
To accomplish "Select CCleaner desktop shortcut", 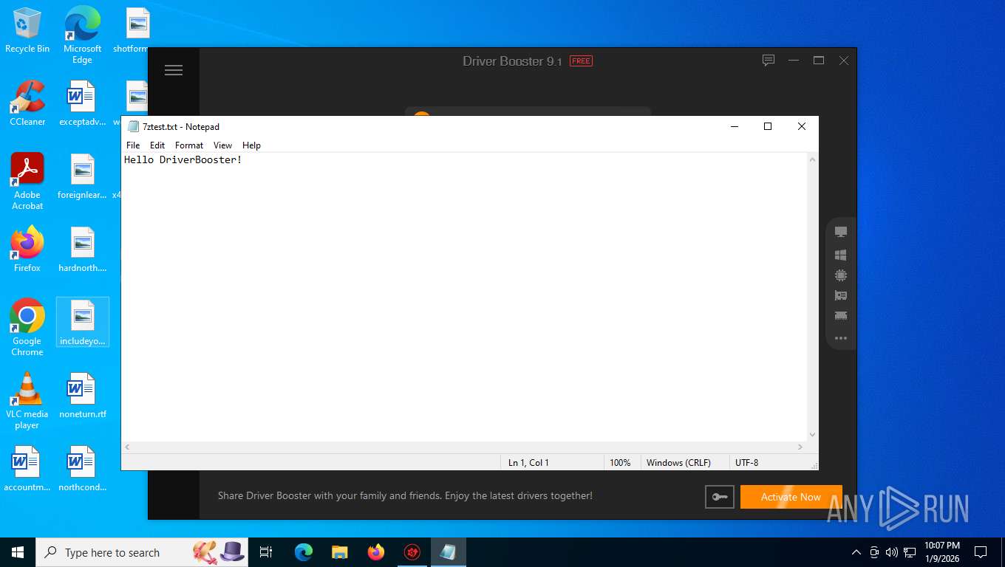I will click(x=27, y=103).
